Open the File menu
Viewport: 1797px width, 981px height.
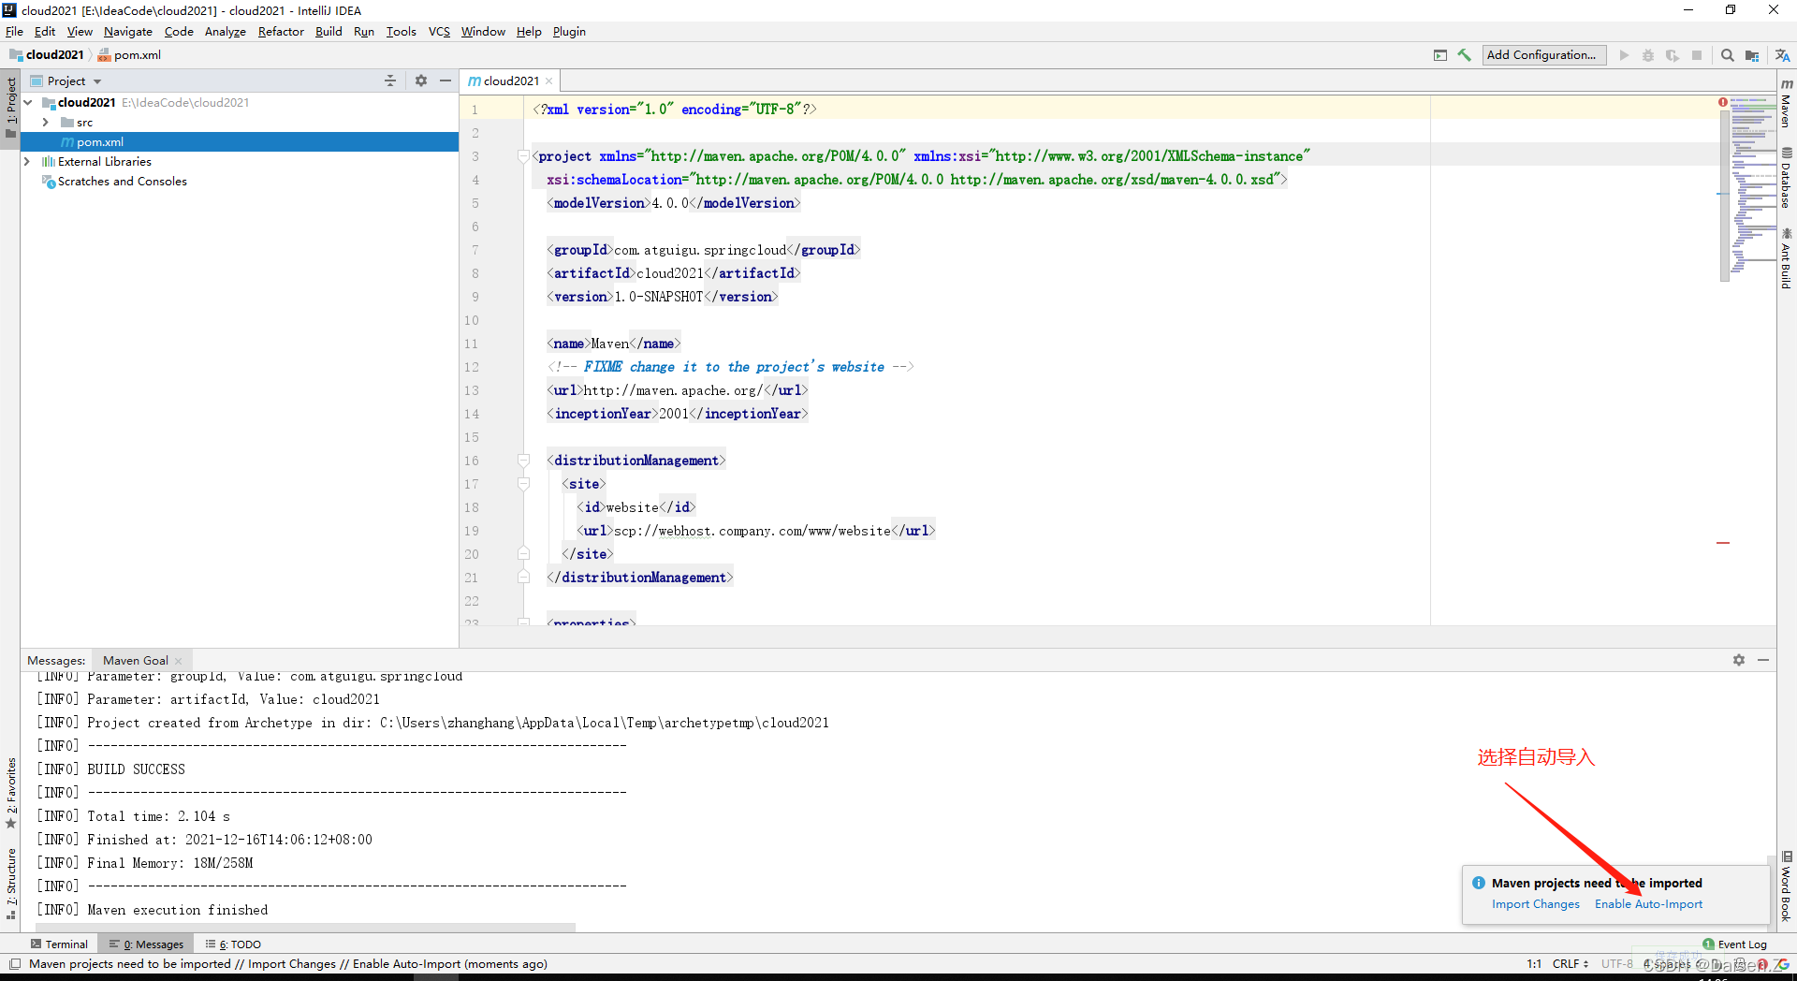(14, 31)
